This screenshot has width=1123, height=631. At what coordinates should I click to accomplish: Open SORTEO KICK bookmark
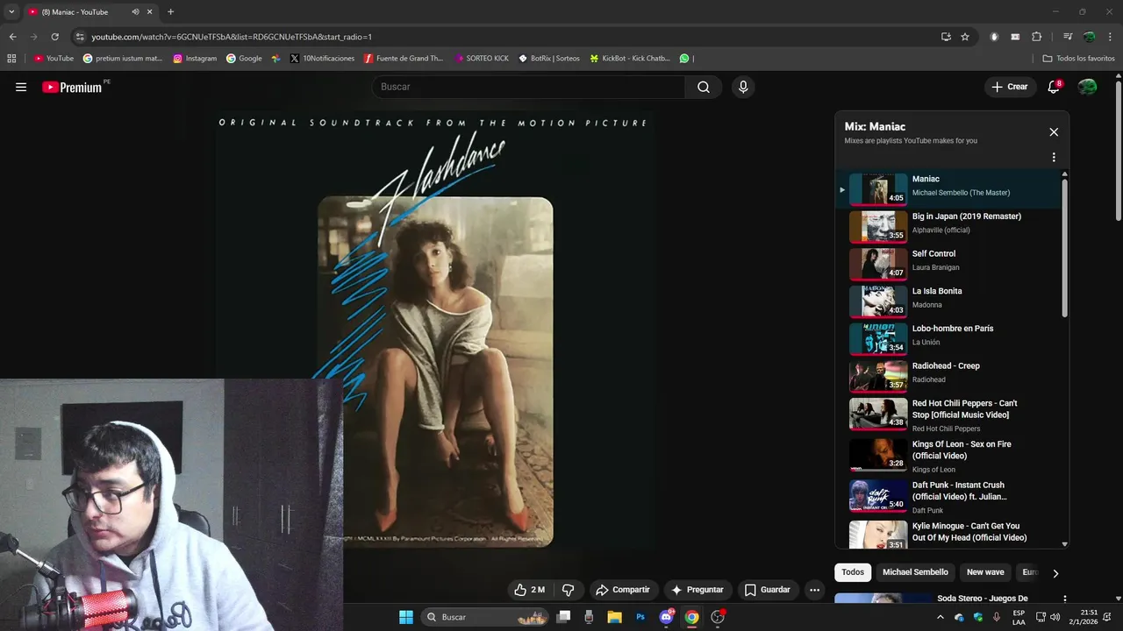tap(482, 59)
